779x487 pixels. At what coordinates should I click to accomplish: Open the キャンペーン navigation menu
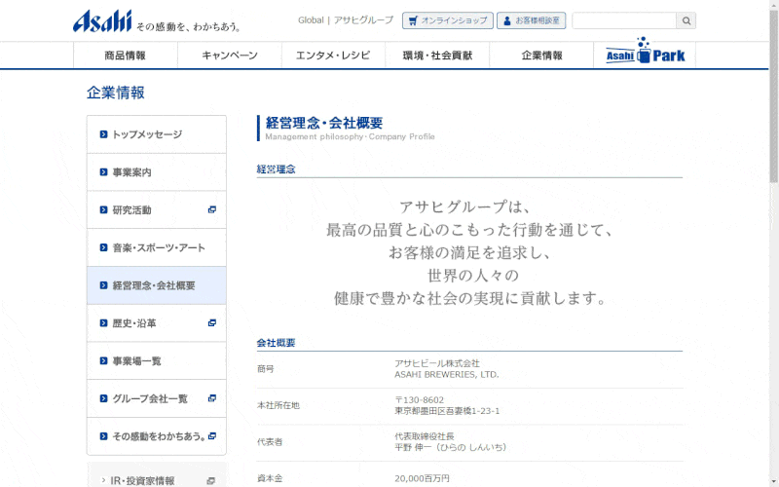tap(230, 56)
